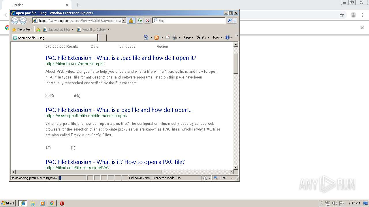
Task: Go forward with the IE Forward arrow
Action: pyautogui.click(x=23, y=20)
